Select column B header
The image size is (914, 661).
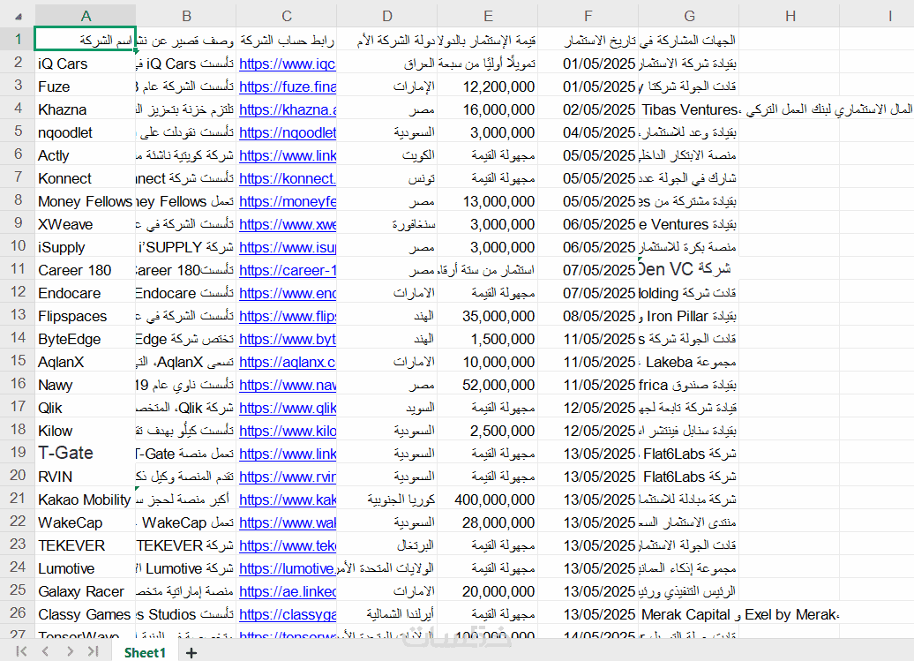[x=186, y=16]
